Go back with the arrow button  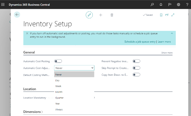click(x=17, y=15)
